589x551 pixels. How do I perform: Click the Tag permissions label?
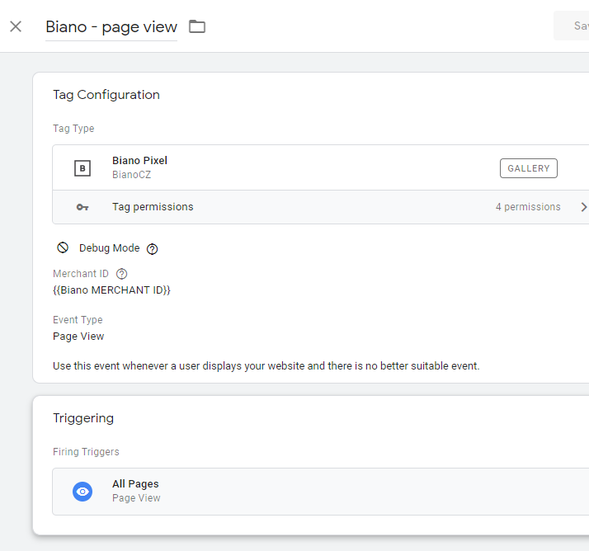(x=153, y=207)
